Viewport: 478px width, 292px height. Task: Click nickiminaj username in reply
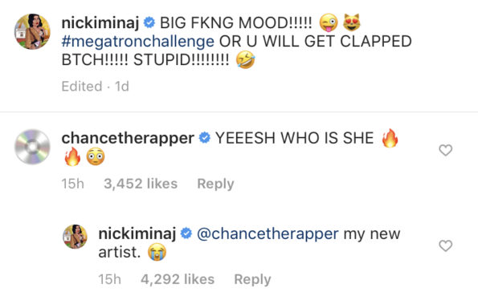pos(137,233)
